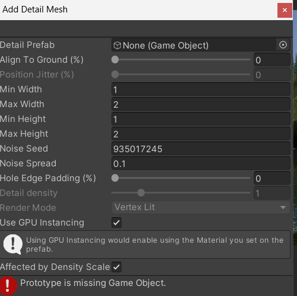Click the Align To Ground (%) label
Screen dimensions: 297x296
point(41,60)
